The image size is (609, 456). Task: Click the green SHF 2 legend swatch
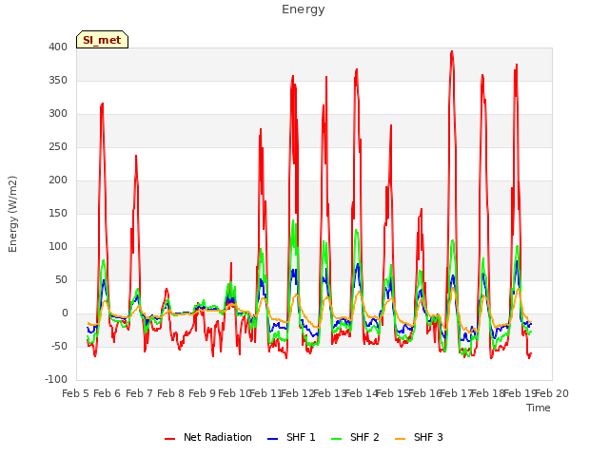(x=336, y=439)
